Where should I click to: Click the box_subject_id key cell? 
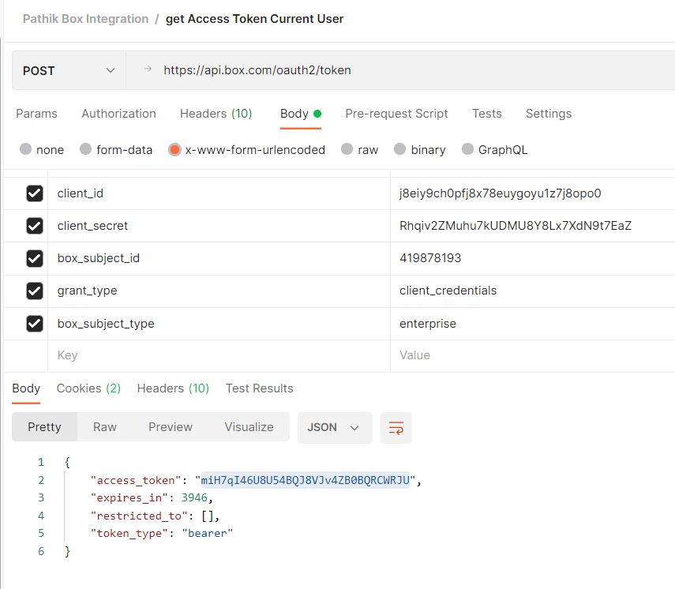click(x=219, y=258)
